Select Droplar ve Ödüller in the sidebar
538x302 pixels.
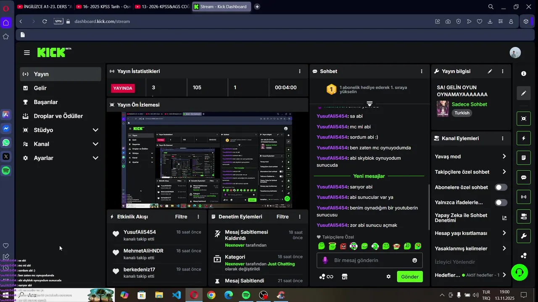(x=61, y=116)
